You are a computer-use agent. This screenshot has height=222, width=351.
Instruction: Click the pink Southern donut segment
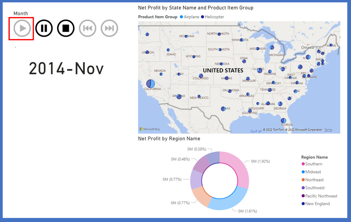pos(239,169)
